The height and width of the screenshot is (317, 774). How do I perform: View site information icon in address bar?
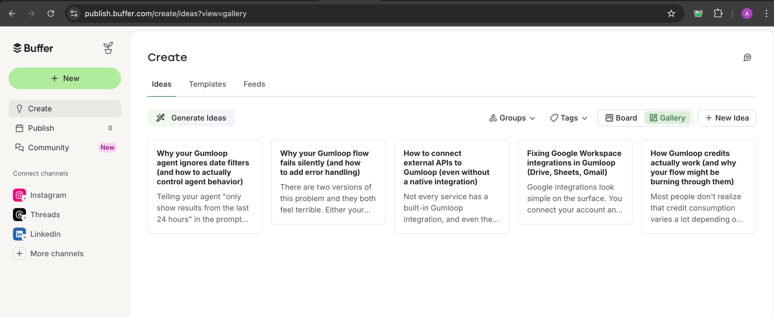point(74,14)
